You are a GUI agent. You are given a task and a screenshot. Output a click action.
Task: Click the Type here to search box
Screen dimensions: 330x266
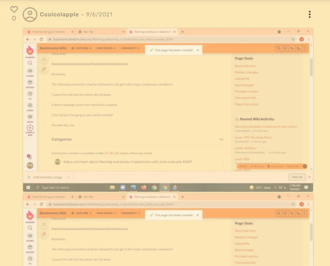point(70,187)
